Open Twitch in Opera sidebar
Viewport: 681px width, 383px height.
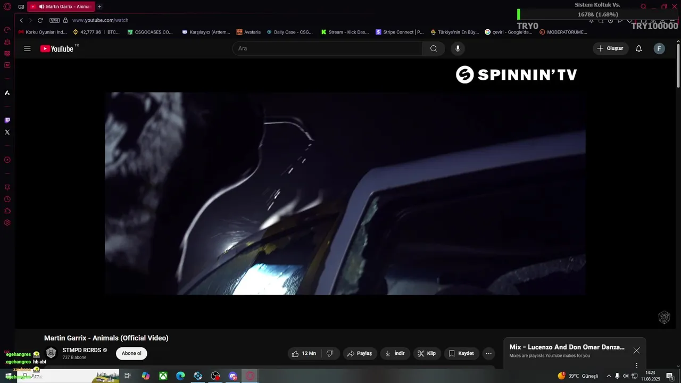coord(7,120)
